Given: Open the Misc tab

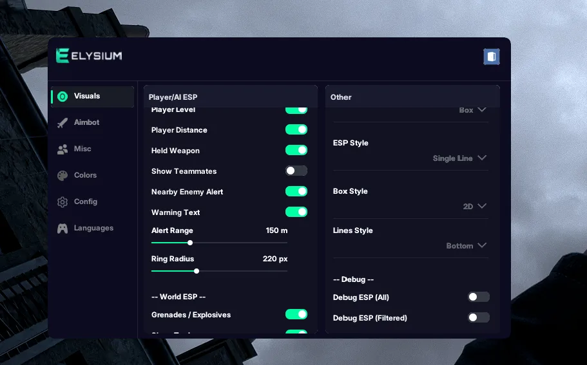Looking at the screenshot, I should coord(93,149).
